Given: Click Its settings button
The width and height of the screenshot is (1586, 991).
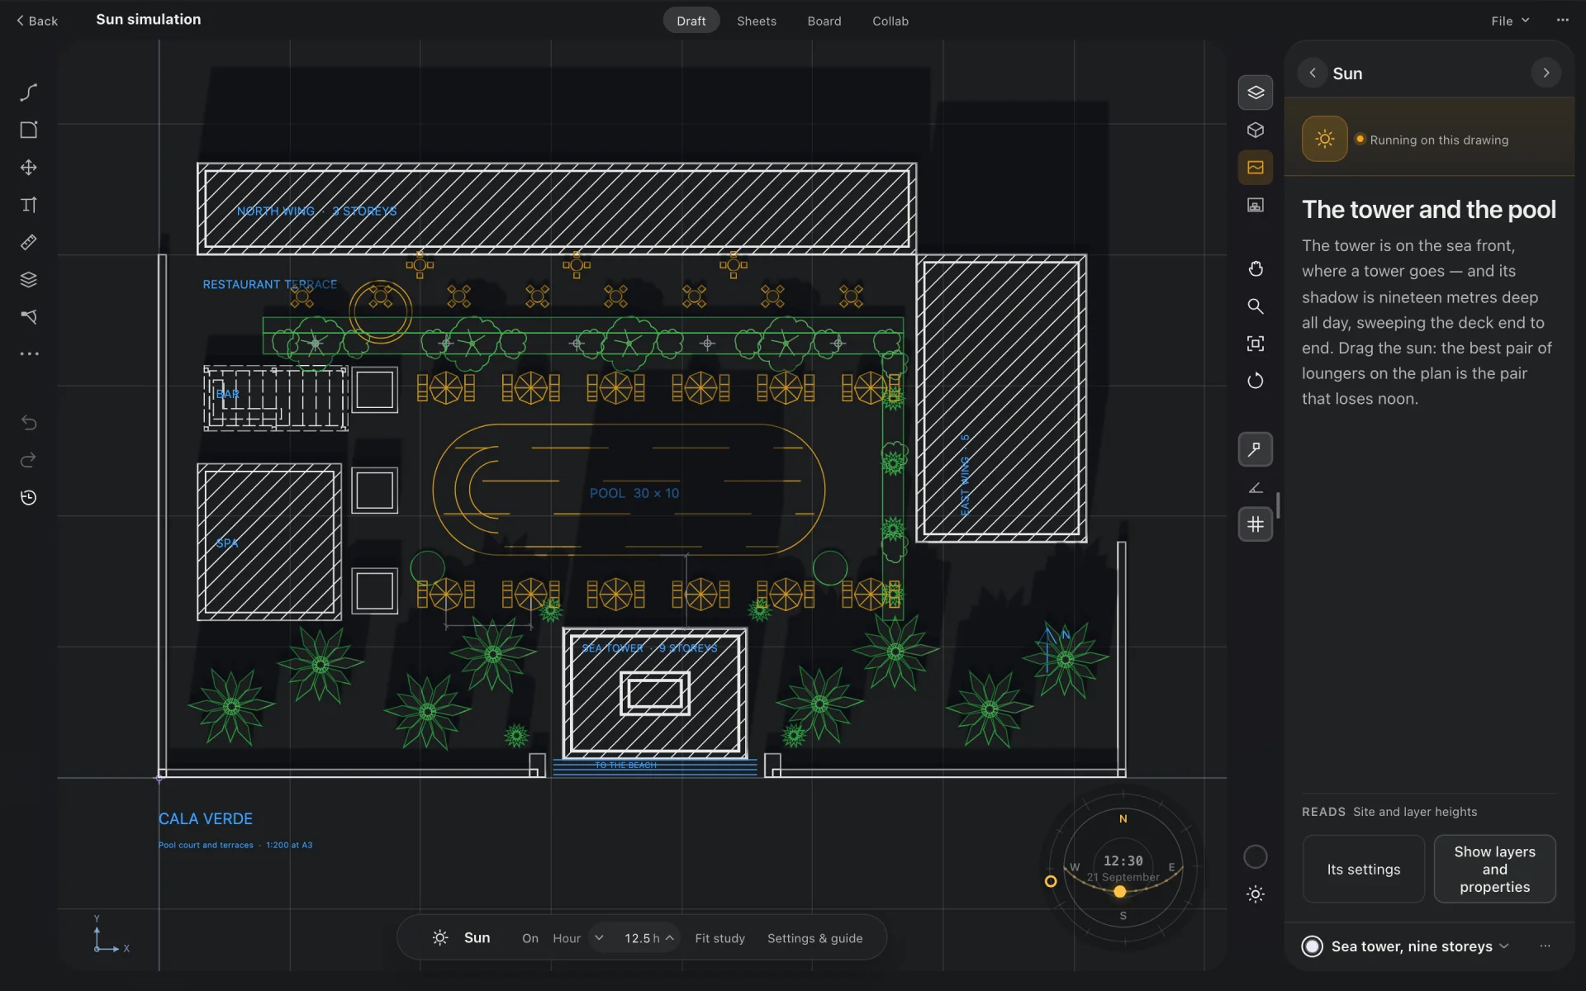Looking at the screenshot, I should 1364,869.
